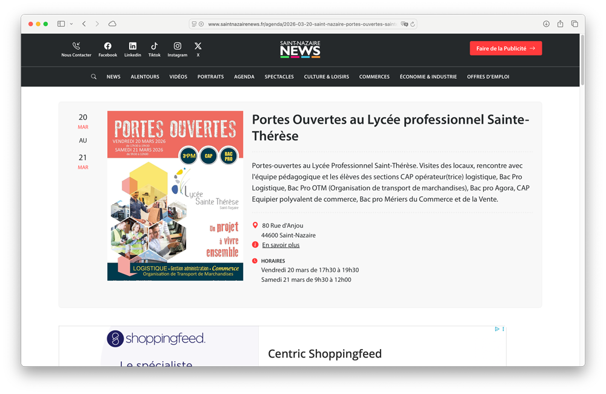Click the Safari share icon
The image size is (606, 394).
[559, 24]
